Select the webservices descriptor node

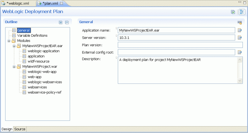tap(37, 87)
